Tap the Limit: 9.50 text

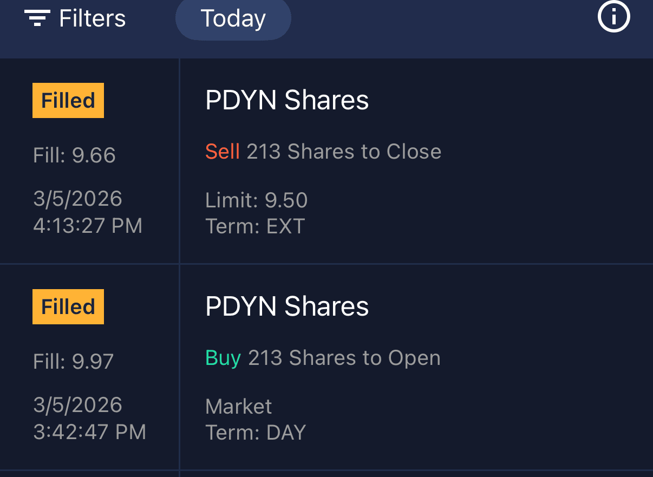(x=256, y=201)
